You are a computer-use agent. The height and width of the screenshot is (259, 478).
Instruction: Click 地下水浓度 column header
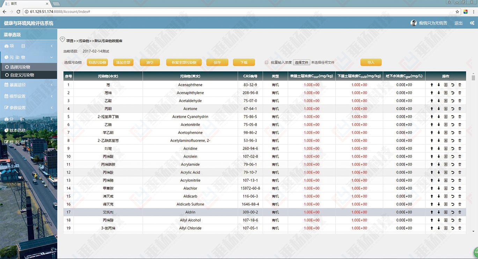click(404, 76)
